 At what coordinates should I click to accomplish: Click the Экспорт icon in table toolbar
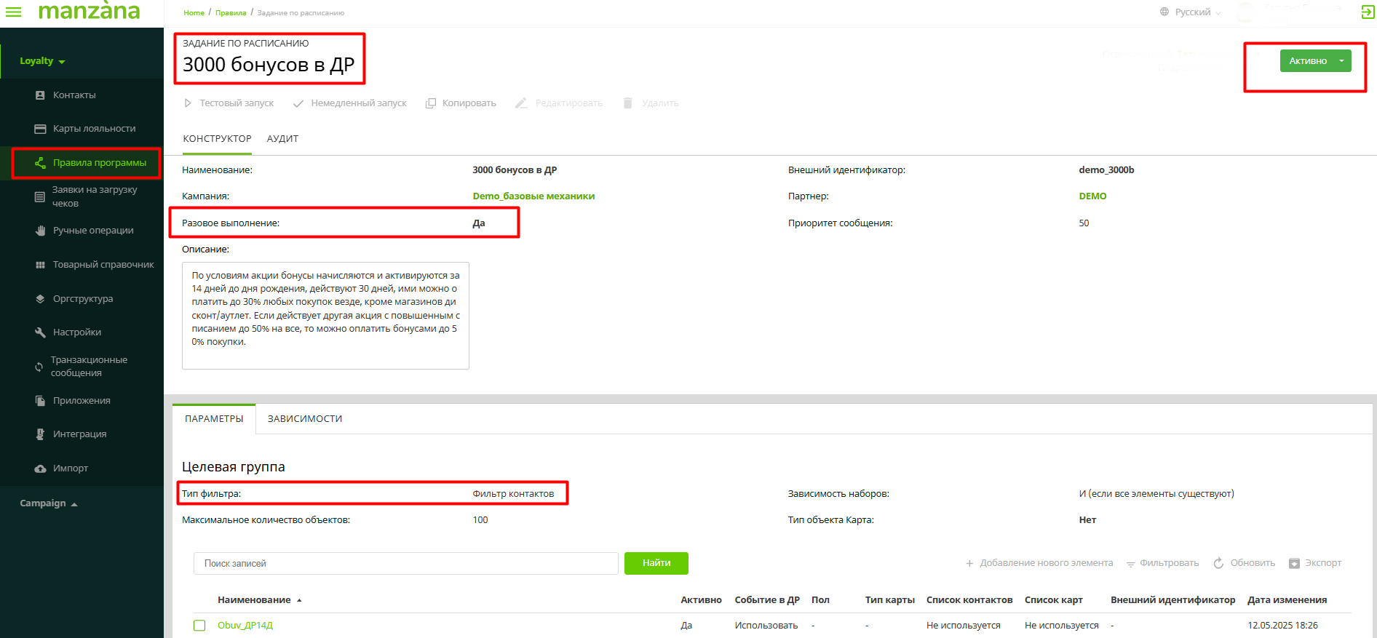1294,563
